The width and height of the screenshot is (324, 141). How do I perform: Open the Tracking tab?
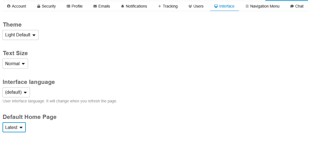[x=168, y=6]
